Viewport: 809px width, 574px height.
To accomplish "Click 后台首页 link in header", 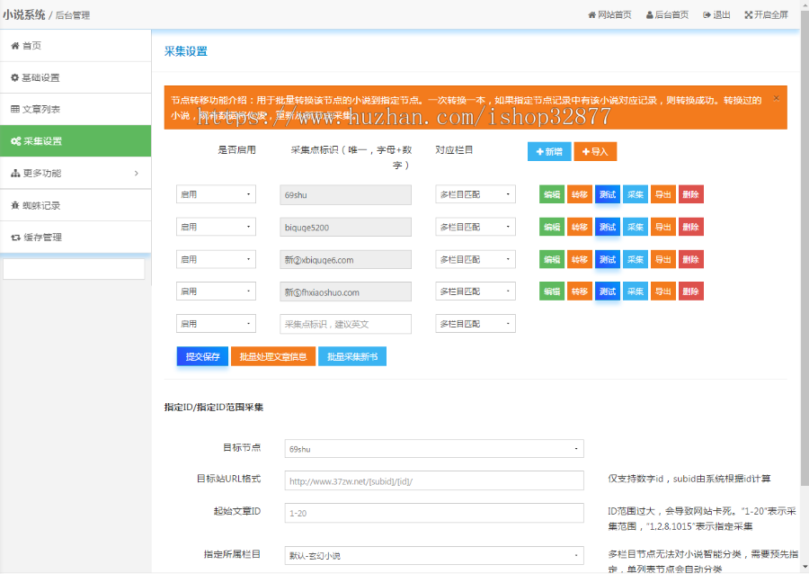I will tap(667, 15).
